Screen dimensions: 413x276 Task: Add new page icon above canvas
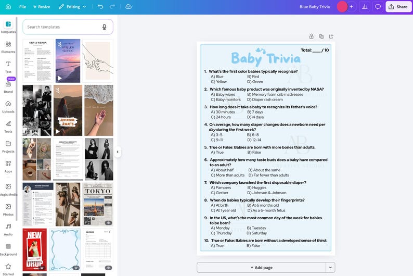pyautogui.click(x=331, y=36)
